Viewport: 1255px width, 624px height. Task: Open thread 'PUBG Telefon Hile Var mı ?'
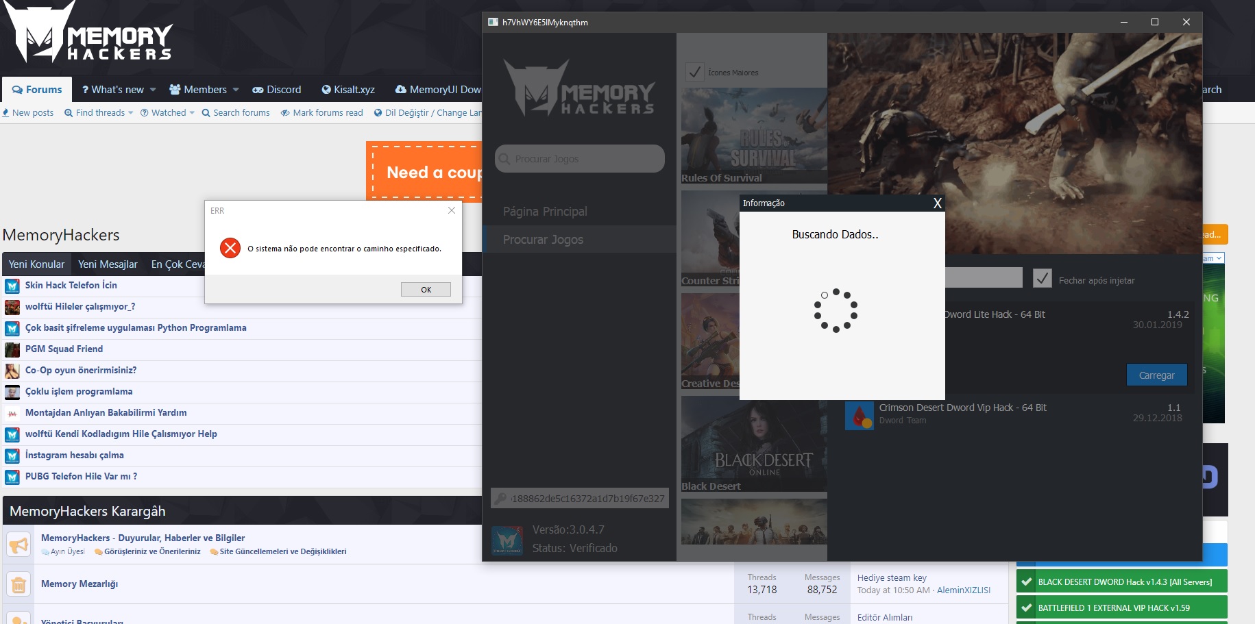tap(82, 477)
